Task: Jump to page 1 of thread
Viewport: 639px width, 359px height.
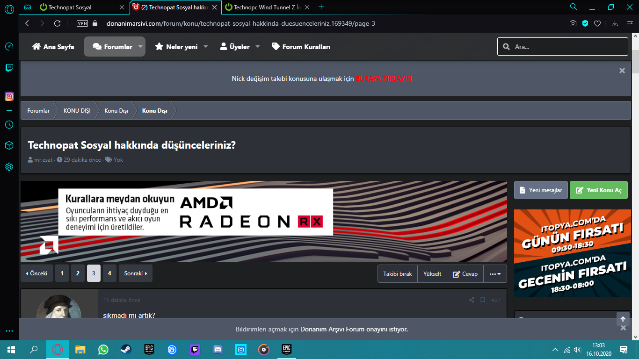Action: 62,273
